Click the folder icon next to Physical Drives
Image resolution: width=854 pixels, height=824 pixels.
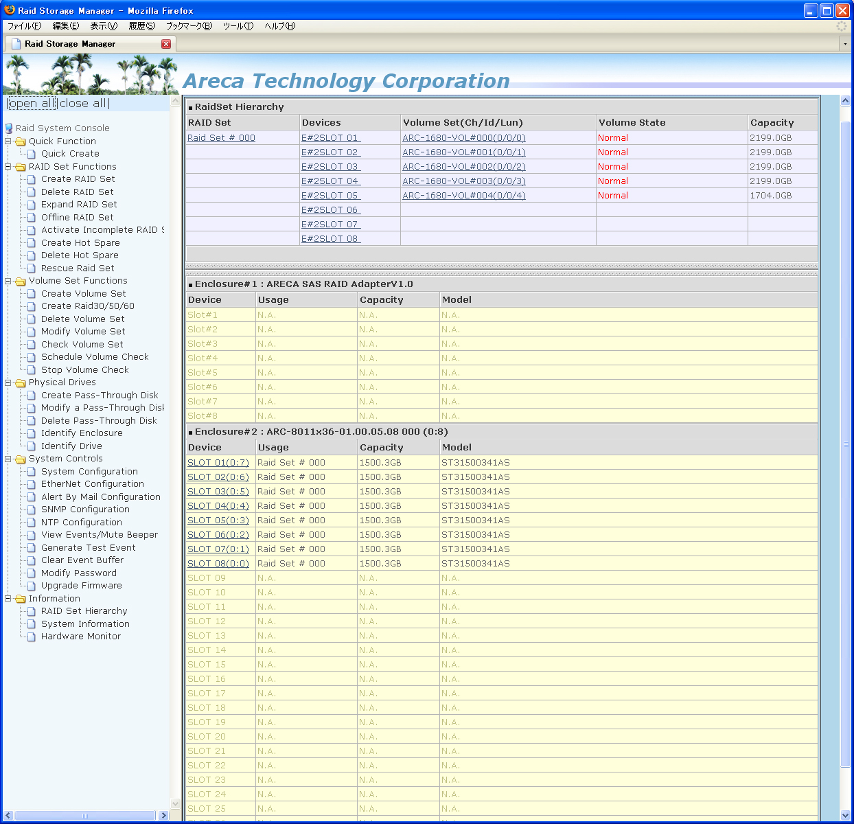coord(21,383)
